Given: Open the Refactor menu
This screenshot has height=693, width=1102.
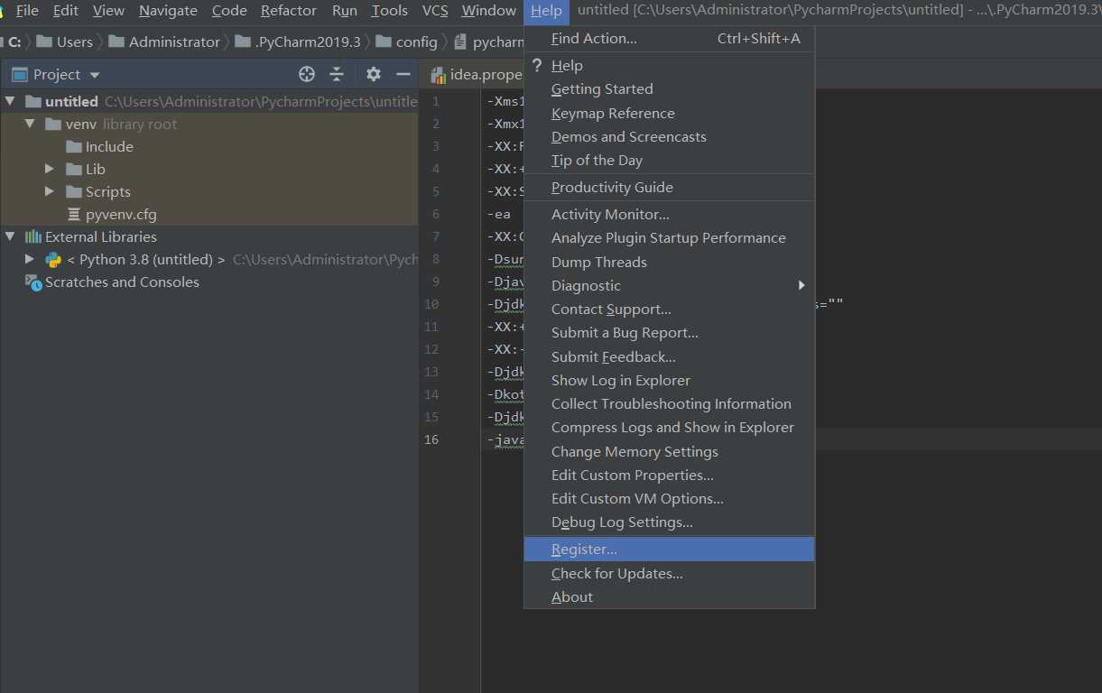Looking at the screenshot, I should (x=289, y=11).
